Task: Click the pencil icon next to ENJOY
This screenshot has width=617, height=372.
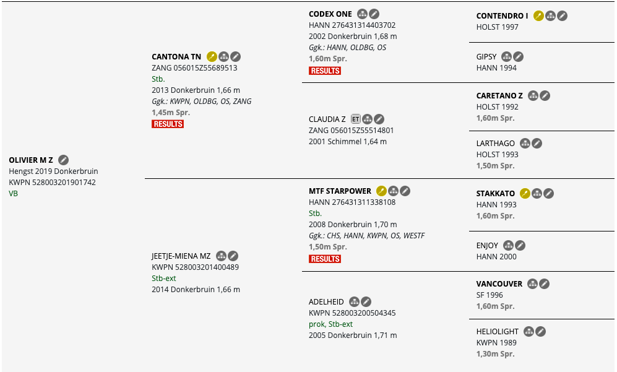Action: pos(520,245)
